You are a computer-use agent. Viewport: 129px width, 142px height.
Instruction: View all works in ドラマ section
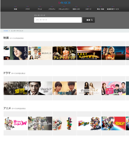pos(18,73)
